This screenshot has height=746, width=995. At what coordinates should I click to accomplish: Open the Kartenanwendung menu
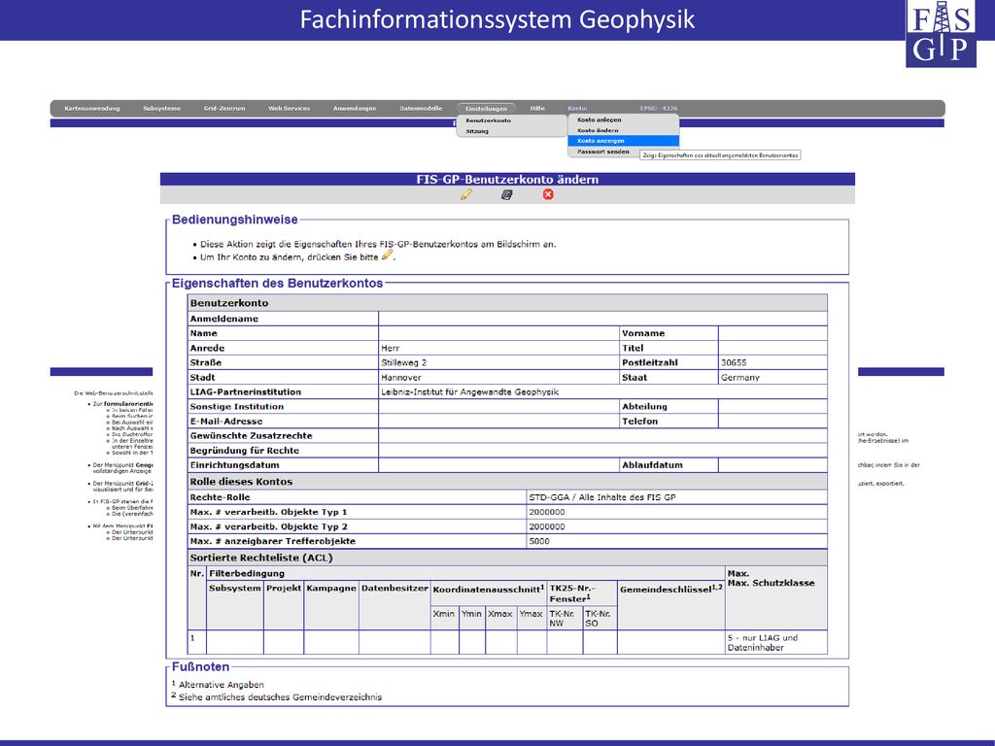coord(92,109)
